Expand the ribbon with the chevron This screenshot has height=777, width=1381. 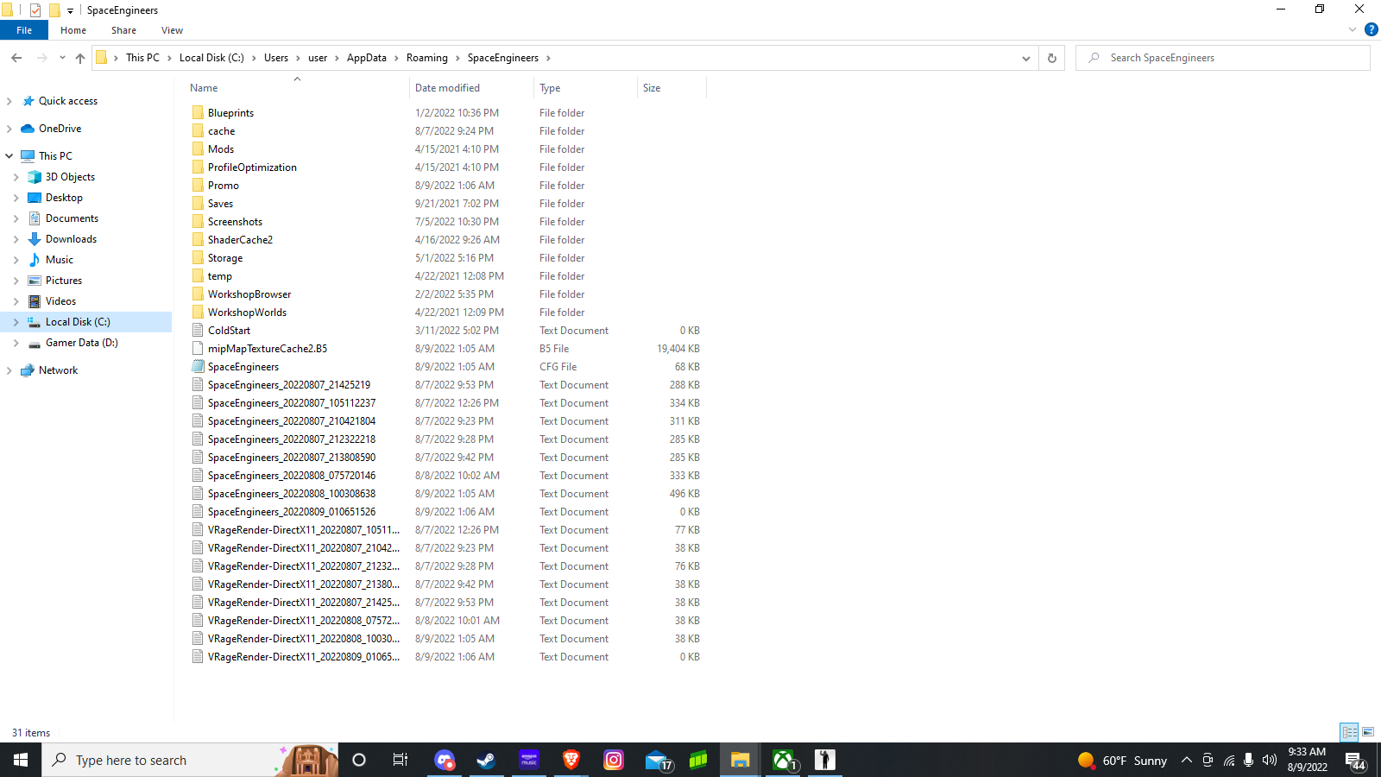point(1352,29)
